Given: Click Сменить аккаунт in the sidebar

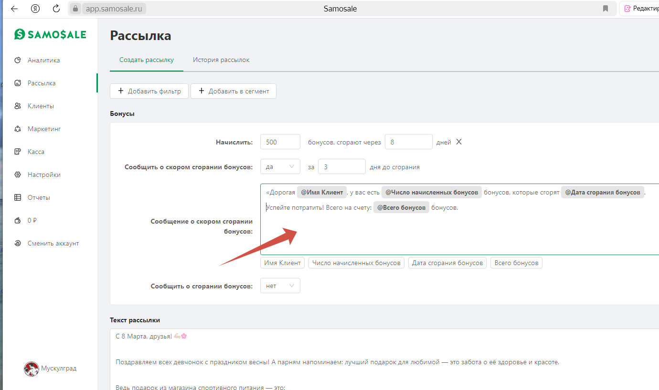Looking at the screenshot, I should pyautogui.click(x=53, y=243).
